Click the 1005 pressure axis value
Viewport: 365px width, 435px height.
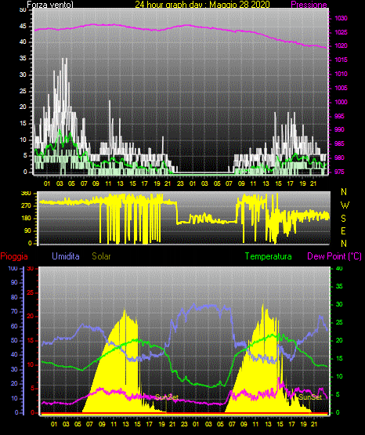click(341, 89)
